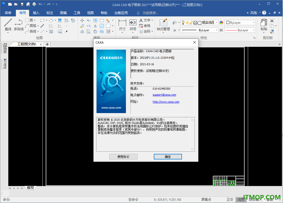
Task: Select the 圆弧 arc tool
Action: [x=31, y=26]
